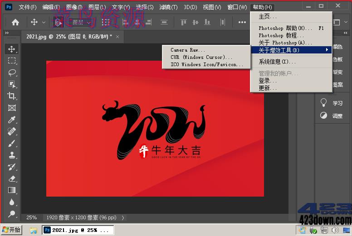Screen dimensions: 352x236
Task: Open the 窗口(W) menu
Action: tap(237, 7)
